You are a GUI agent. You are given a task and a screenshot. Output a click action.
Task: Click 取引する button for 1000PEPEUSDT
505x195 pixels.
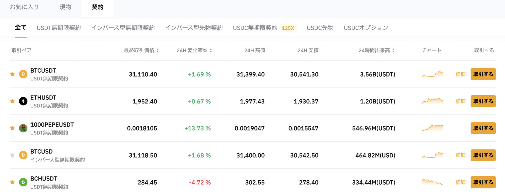[483, 128]
